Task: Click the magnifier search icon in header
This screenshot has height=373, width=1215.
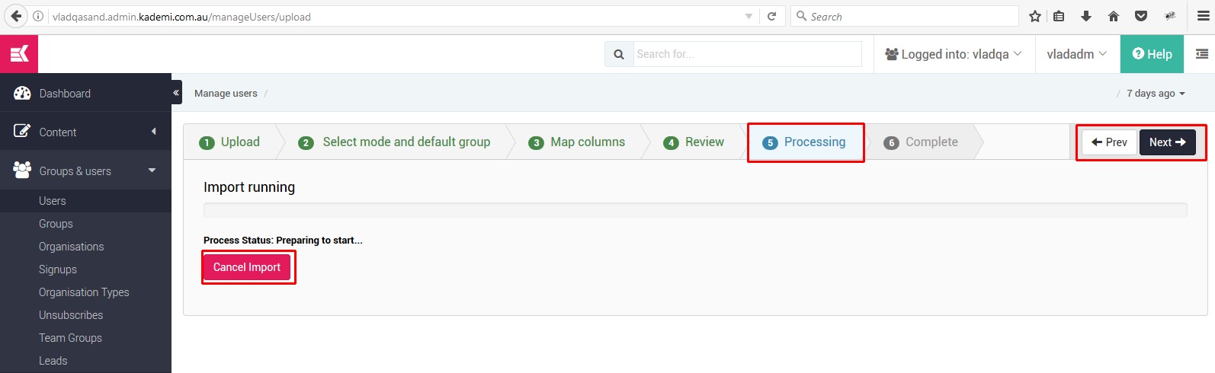Action: 619,54
